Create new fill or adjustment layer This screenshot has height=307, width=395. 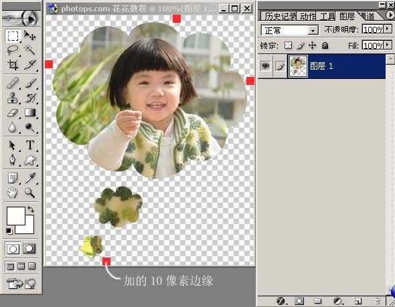tap(337, 300)
